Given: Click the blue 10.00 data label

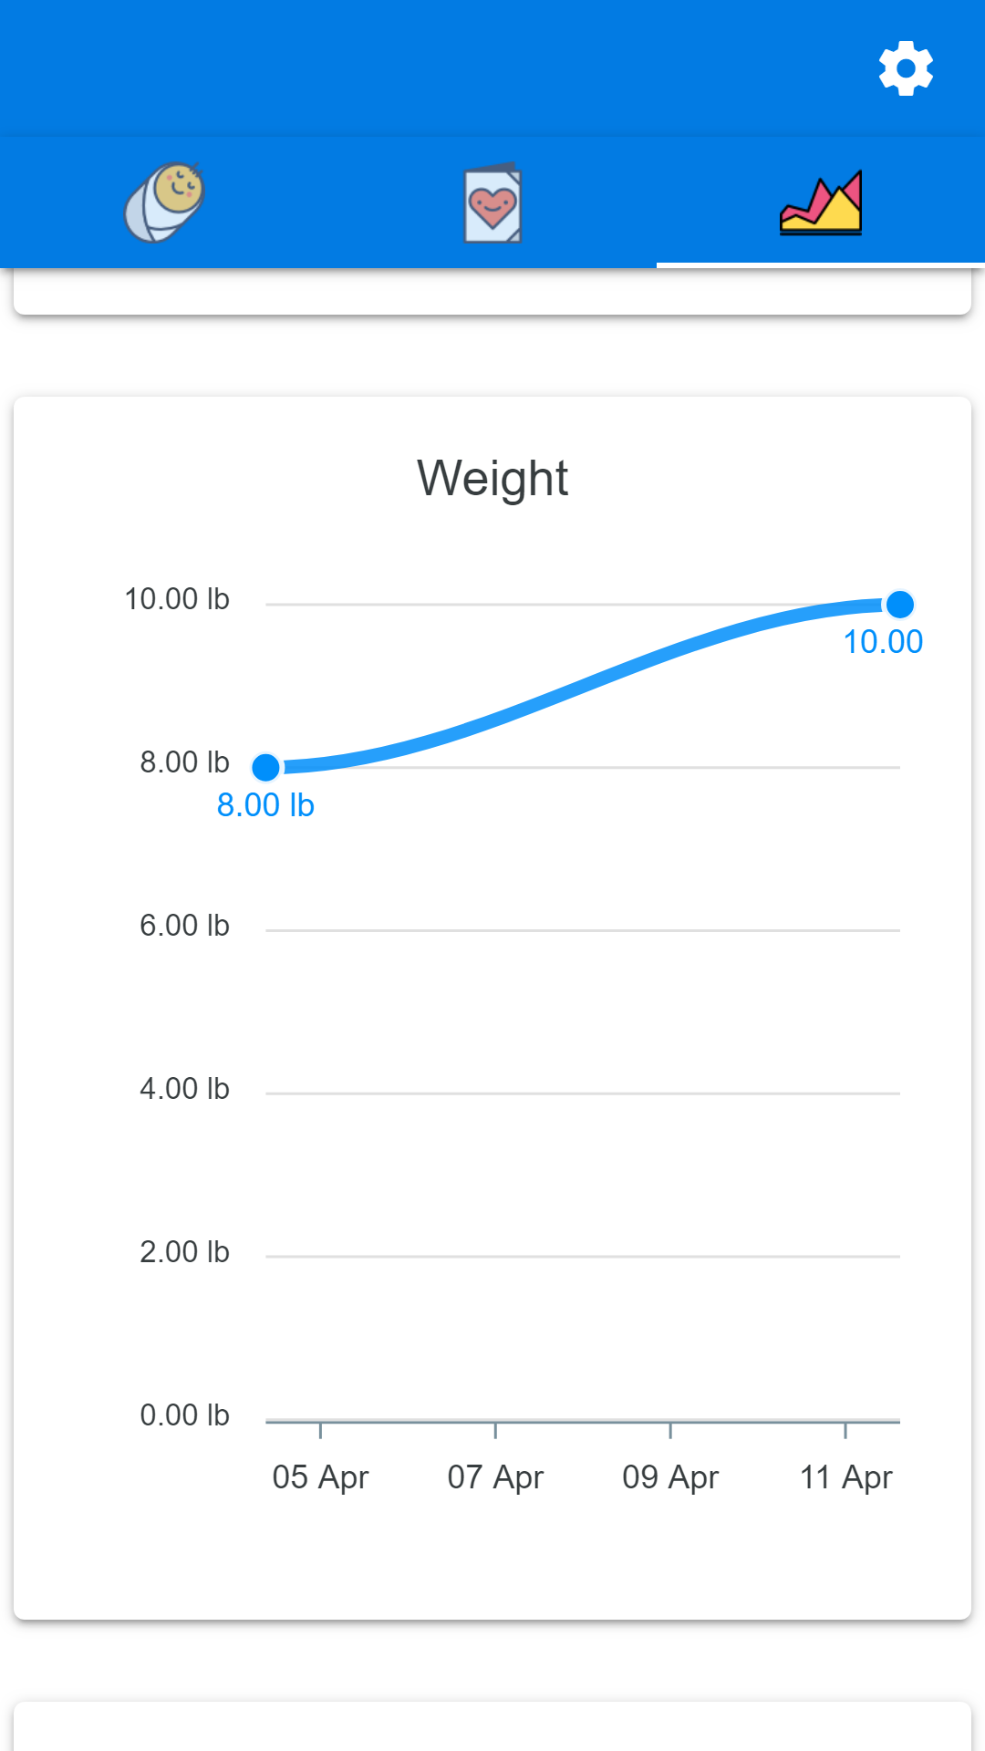Looking at the screenshot, I should (883, 642).
